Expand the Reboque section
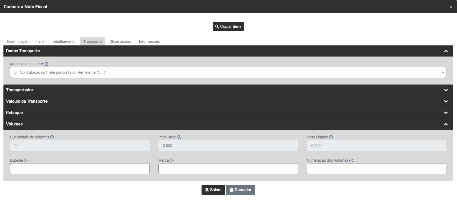 coord(446,113)
